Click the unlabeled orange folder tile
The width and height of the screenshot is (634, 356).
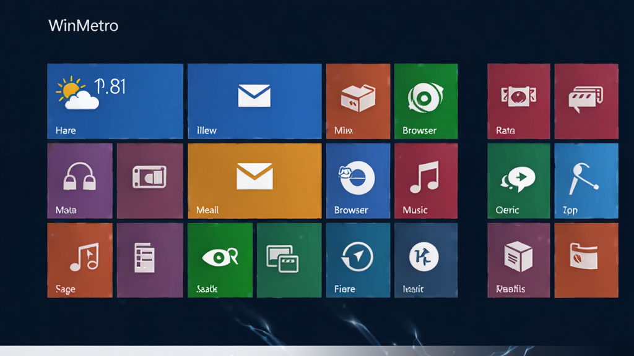[x=586, y=260]
